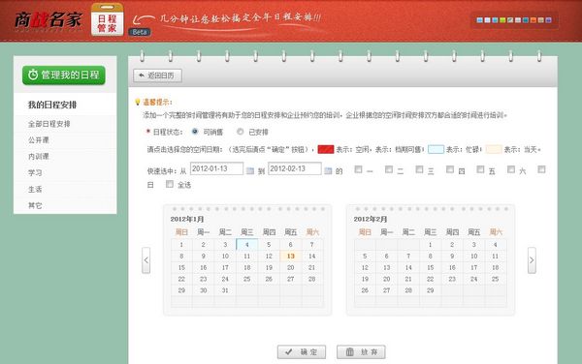Click the end date field 2012-02-13
582x364 pixels.
[x=295, y=168]
